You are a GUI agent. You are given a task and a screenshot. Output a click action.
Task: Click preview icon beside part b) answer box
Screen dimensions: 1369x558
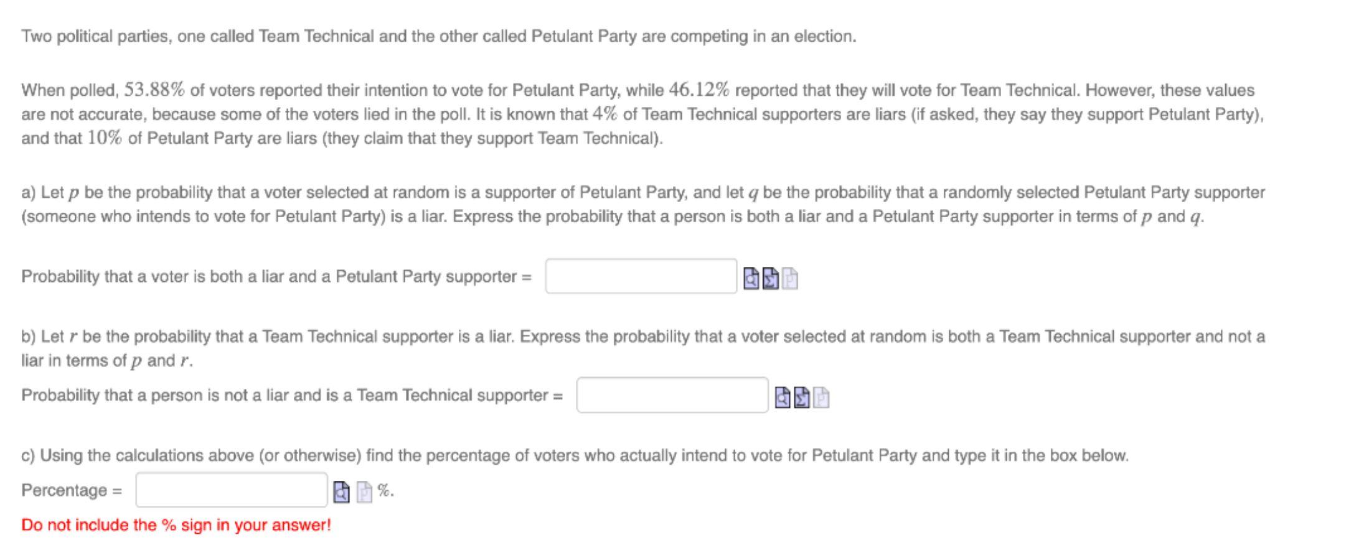(x=783, y=398)
